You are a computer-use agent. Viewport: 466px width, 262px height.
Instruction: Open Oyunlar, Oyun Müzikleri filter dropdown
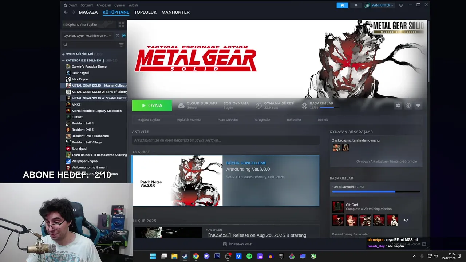[x=88, y=36]
